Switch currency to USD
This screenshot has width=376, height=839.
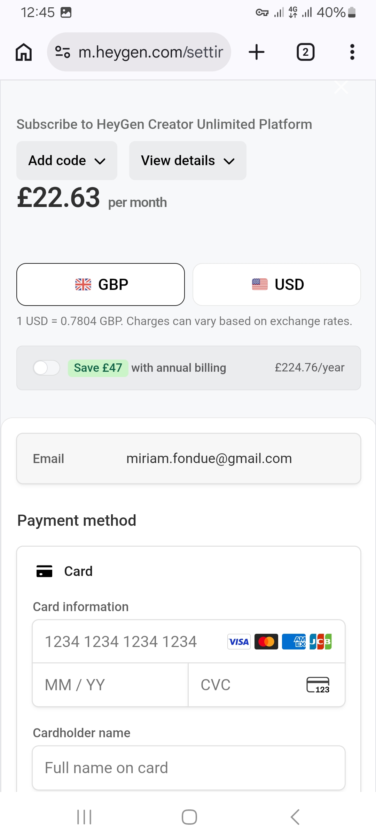(x=277, y=285)
